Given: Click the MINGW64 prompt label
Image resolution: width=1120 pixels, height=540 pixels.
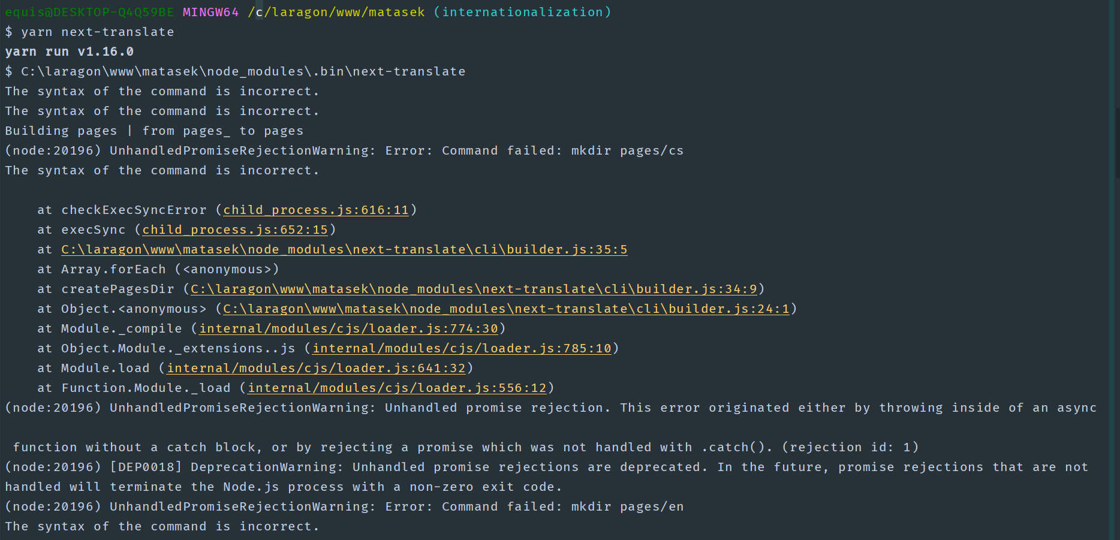Looking at the screenshot, I should point(210,12).
